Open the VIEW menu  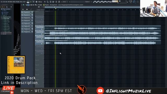[x=14, y=2]
